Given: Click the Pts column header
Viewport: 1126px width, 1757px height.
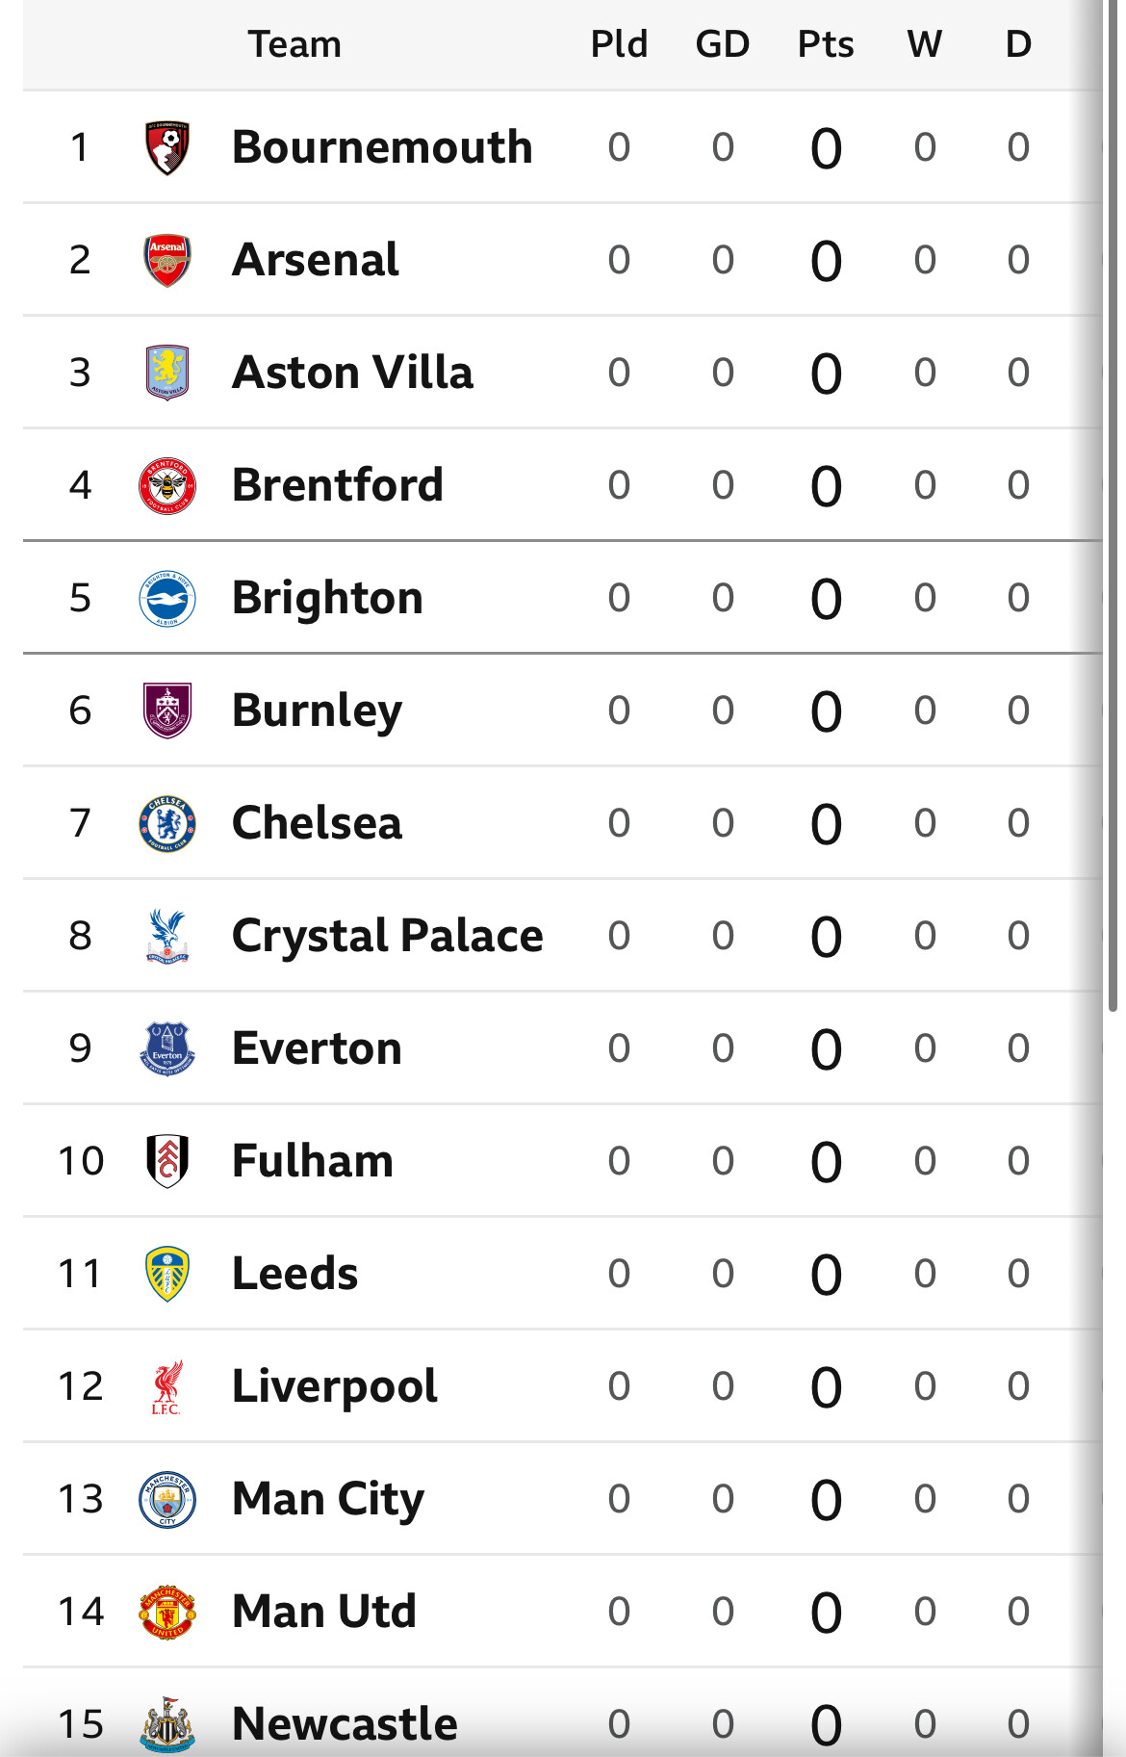Looking at the screenshot, I should tap(826, 44).
